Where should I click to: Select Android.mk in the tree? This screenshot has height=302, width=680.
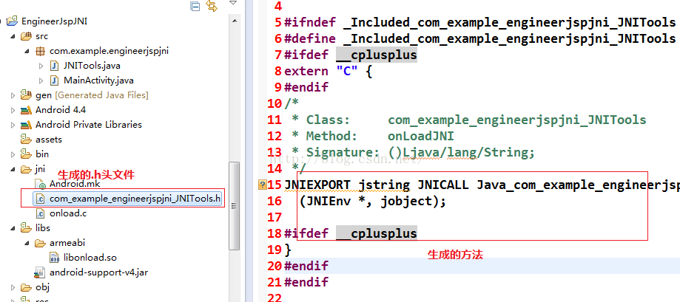pyautogui.click(x=75, y=184)
